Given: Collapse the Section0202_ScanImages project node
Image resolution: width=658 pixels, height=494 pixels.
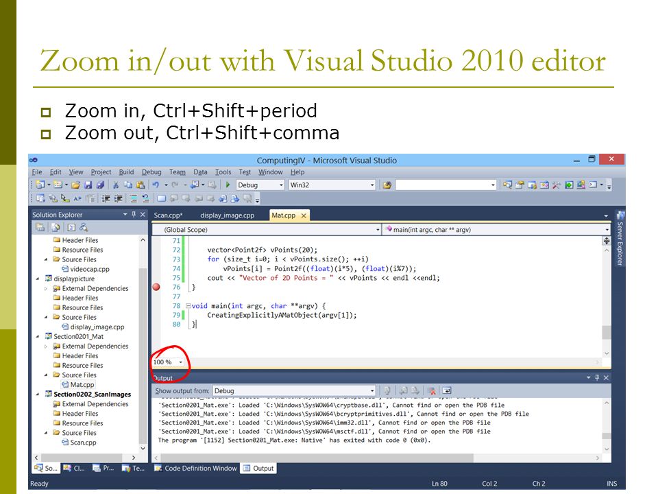Looking at the screenshot, I should pyautogui.click(x=38, y=394).
